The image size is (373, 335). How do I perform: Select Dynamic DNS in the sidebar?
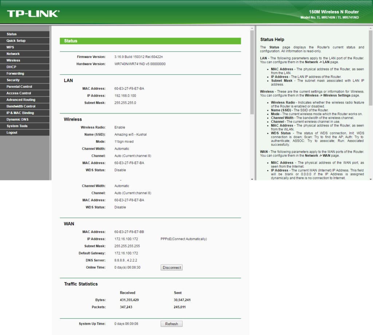(25, 119)
